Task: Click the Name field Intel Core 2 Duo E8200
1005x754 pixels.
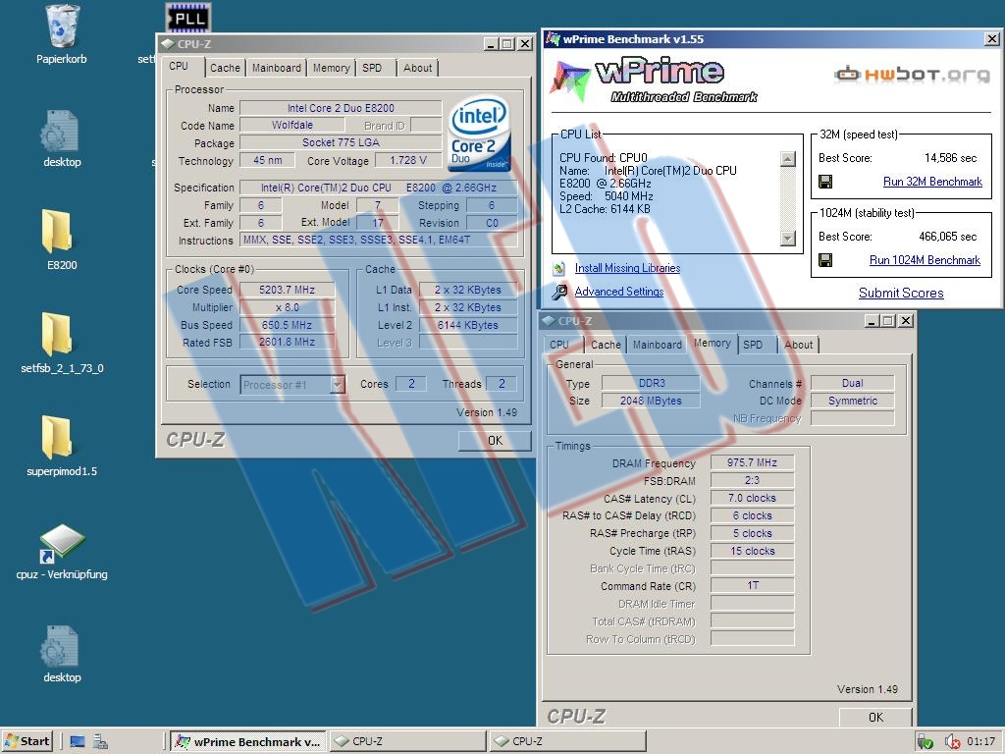Action: click(x=341, y=108)
